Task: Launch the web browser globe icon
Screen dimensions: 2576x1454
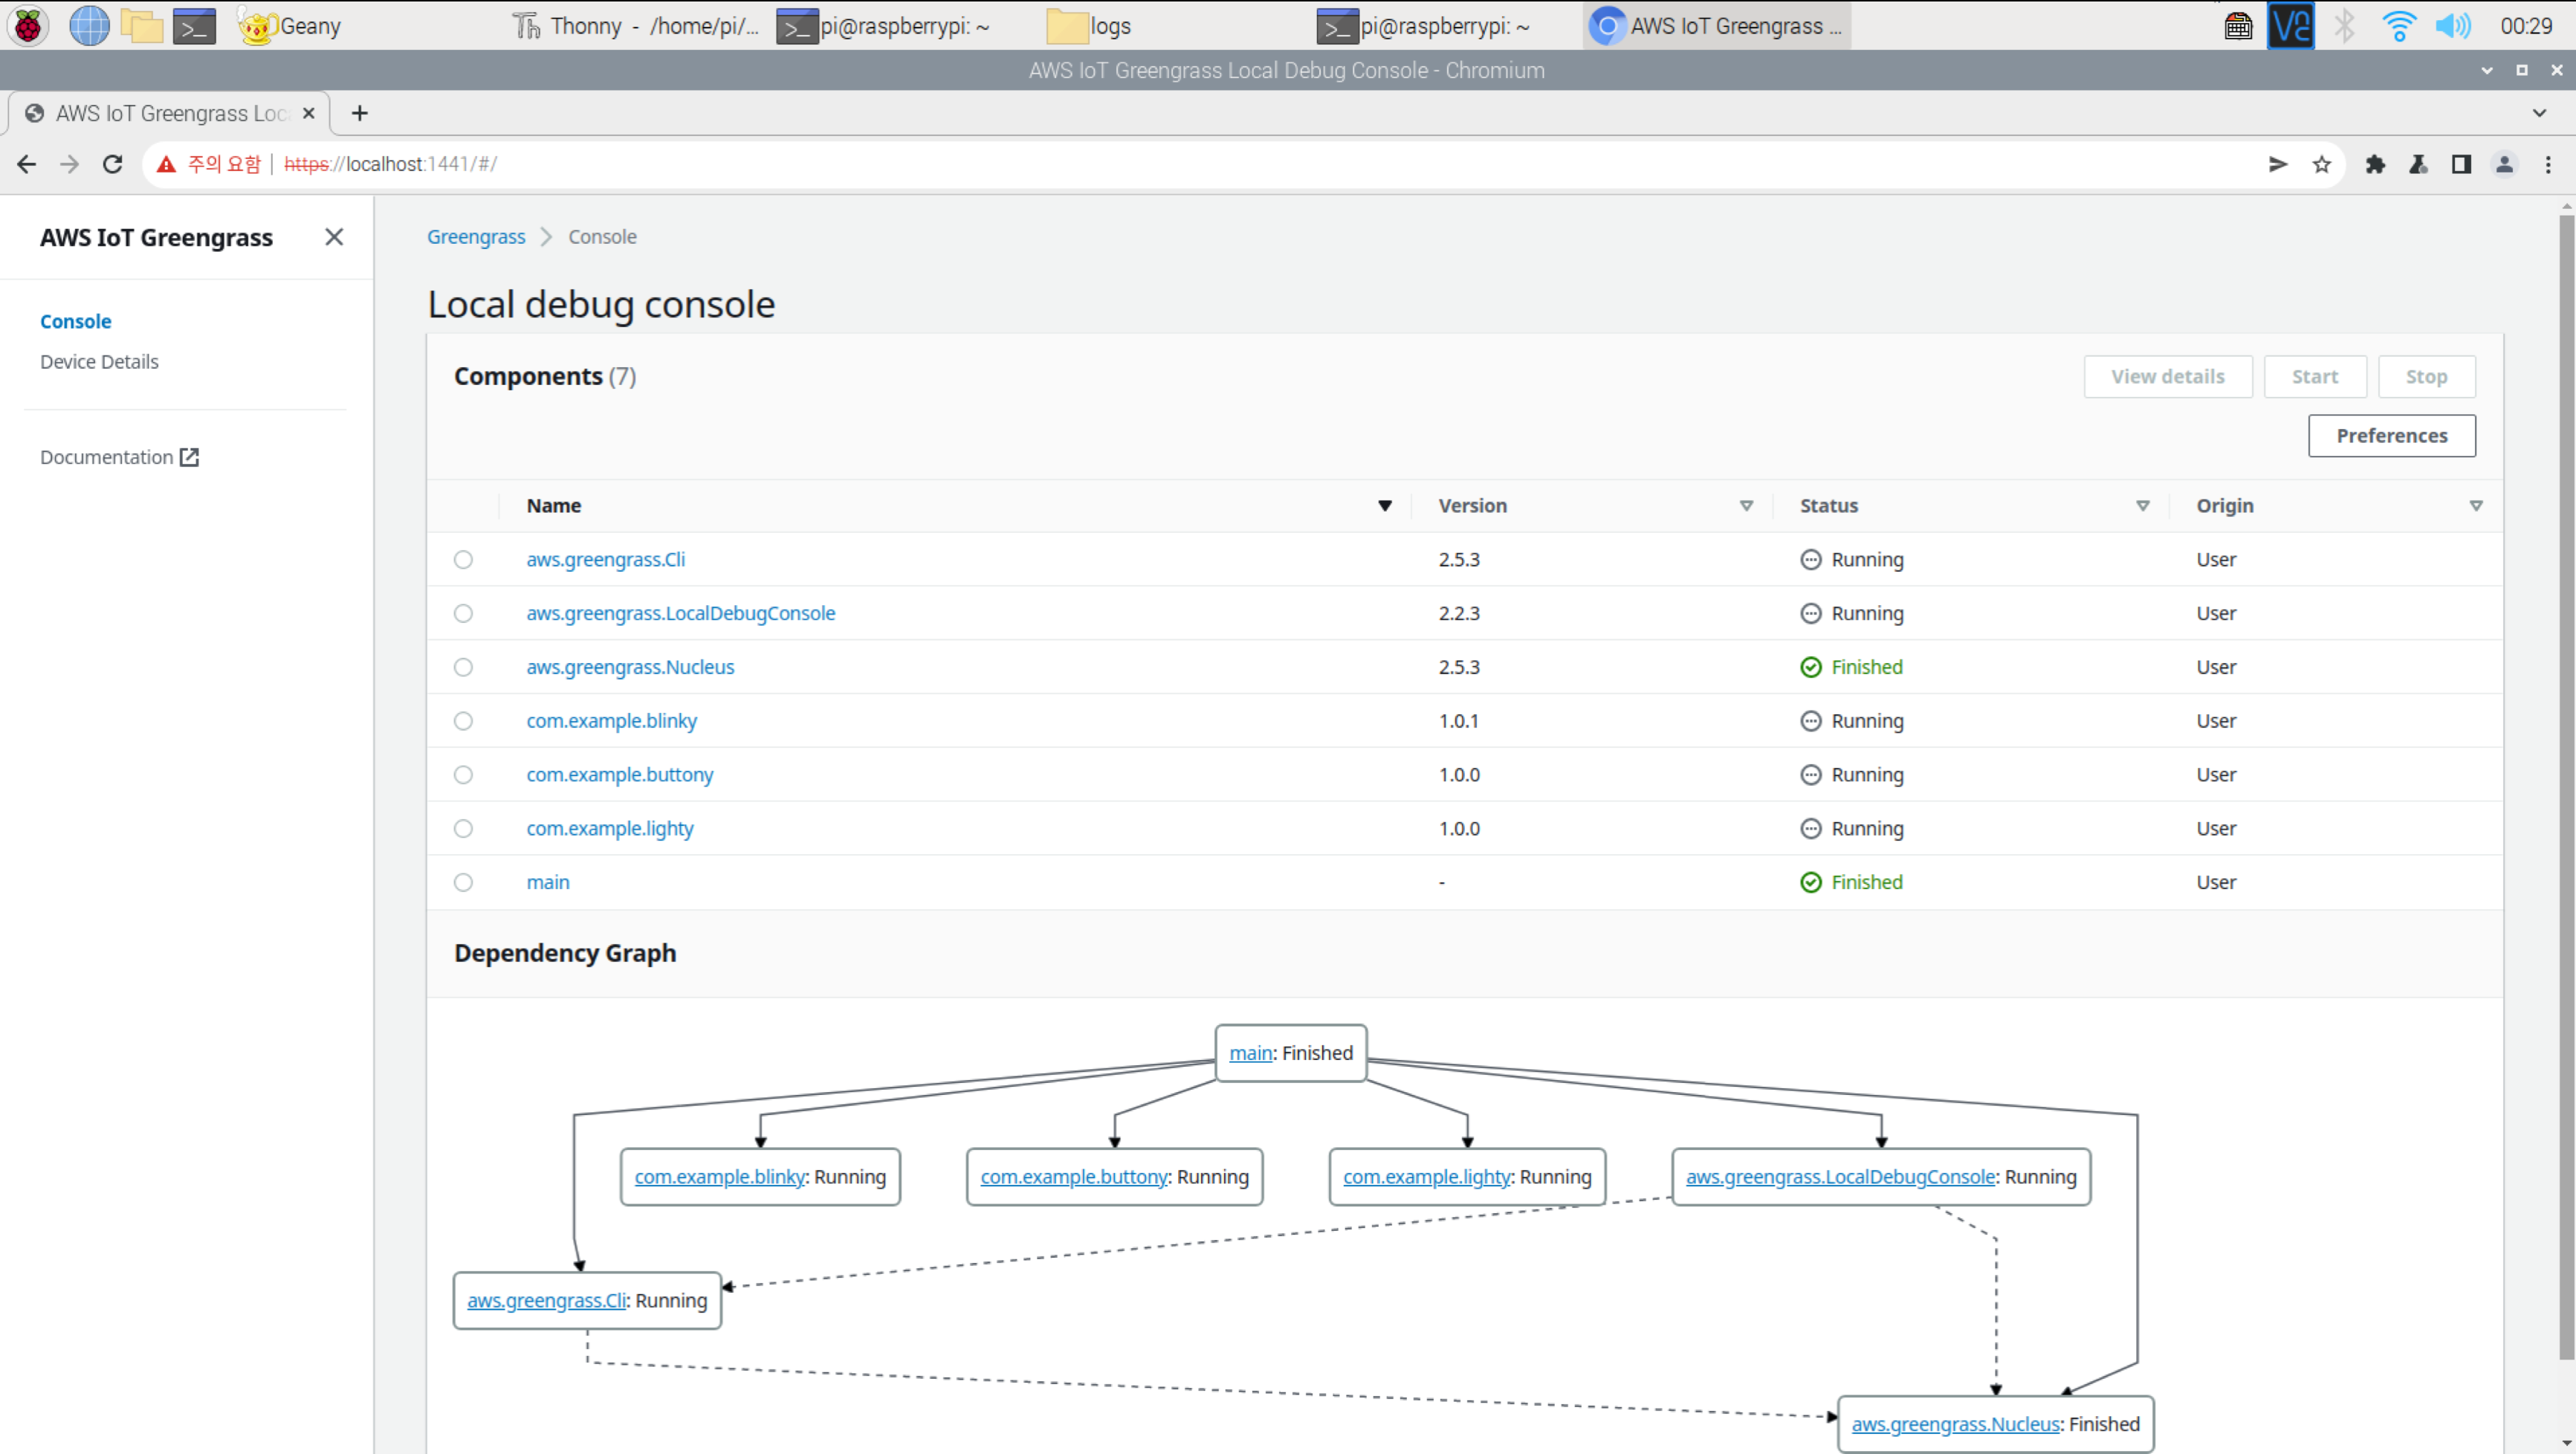Action: coord(89,26)
